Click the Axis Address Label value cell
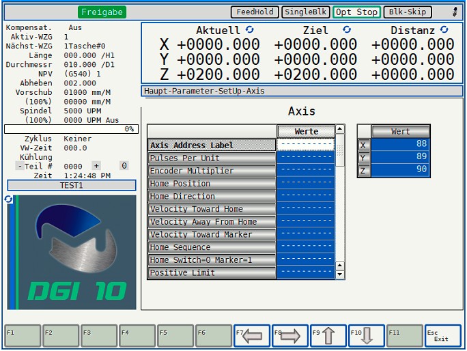467x351 pixels. click(x=306, y=145)
